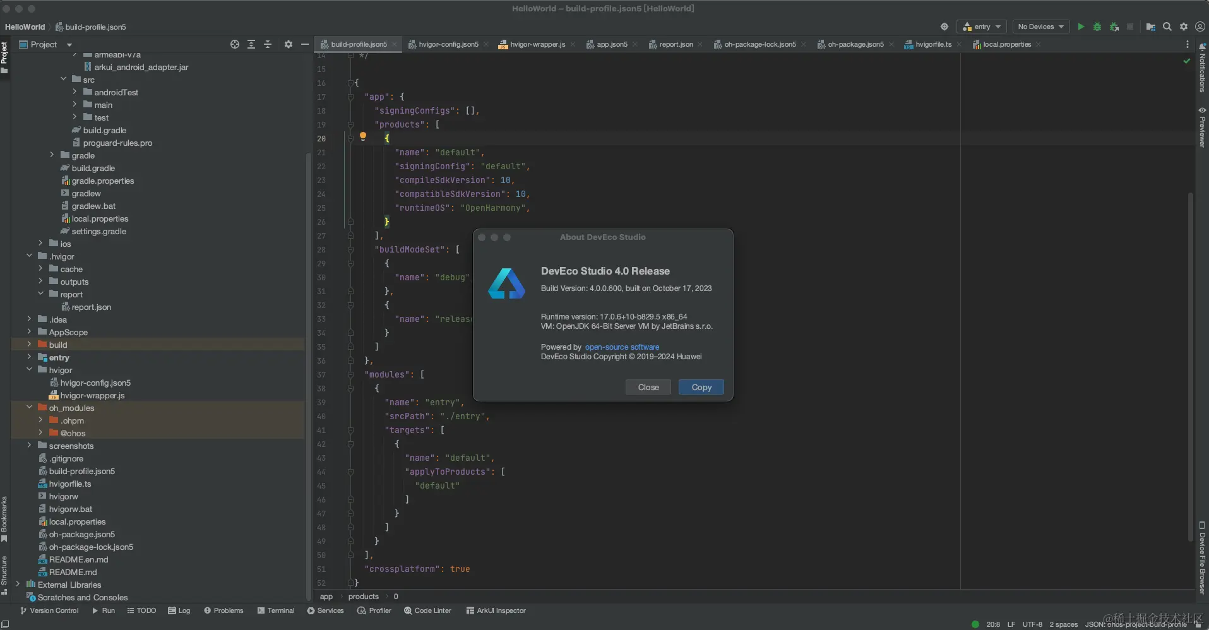Expand the ios folder
This screenshot has width=1209, height=630.
[40, 243]
